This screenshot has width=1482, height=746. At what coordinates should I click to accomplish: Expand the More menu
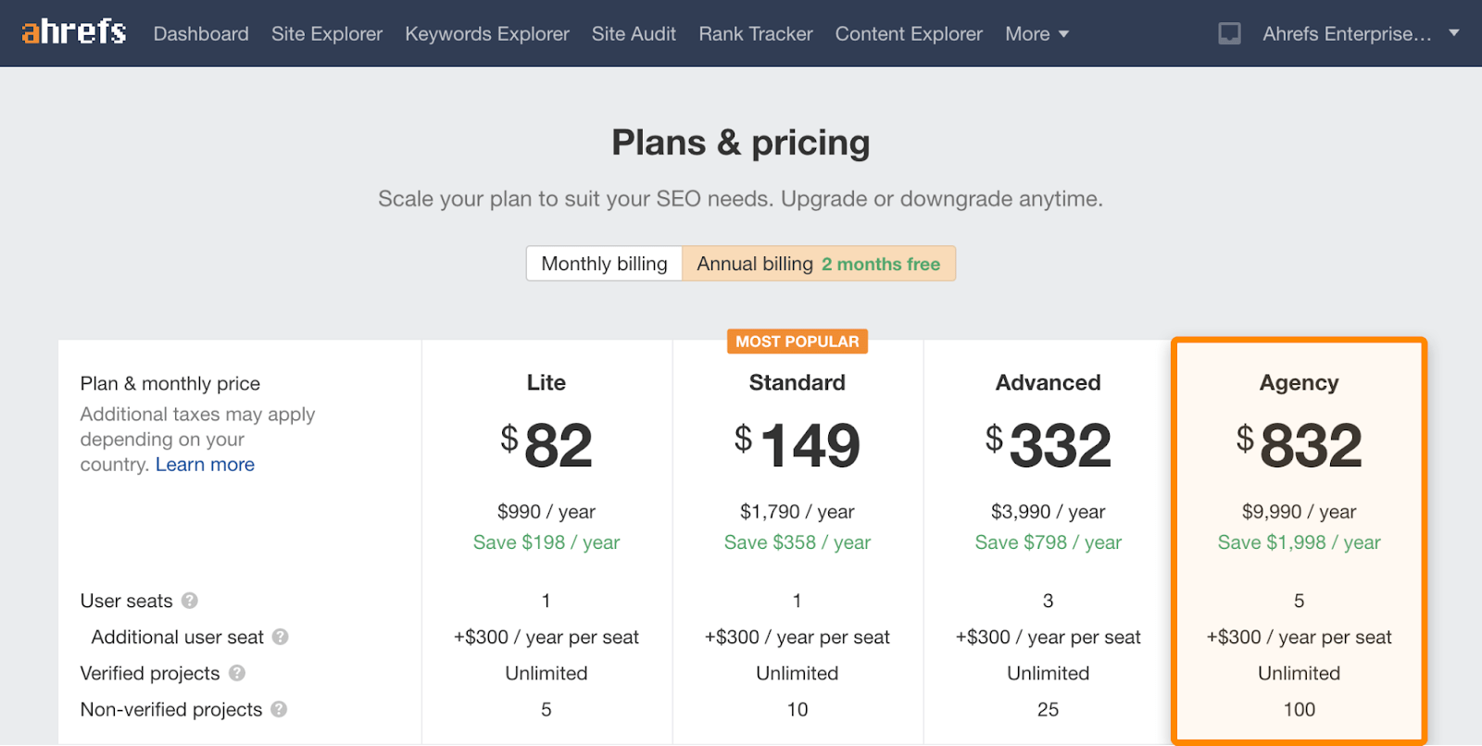click(x=1036, y=34)
